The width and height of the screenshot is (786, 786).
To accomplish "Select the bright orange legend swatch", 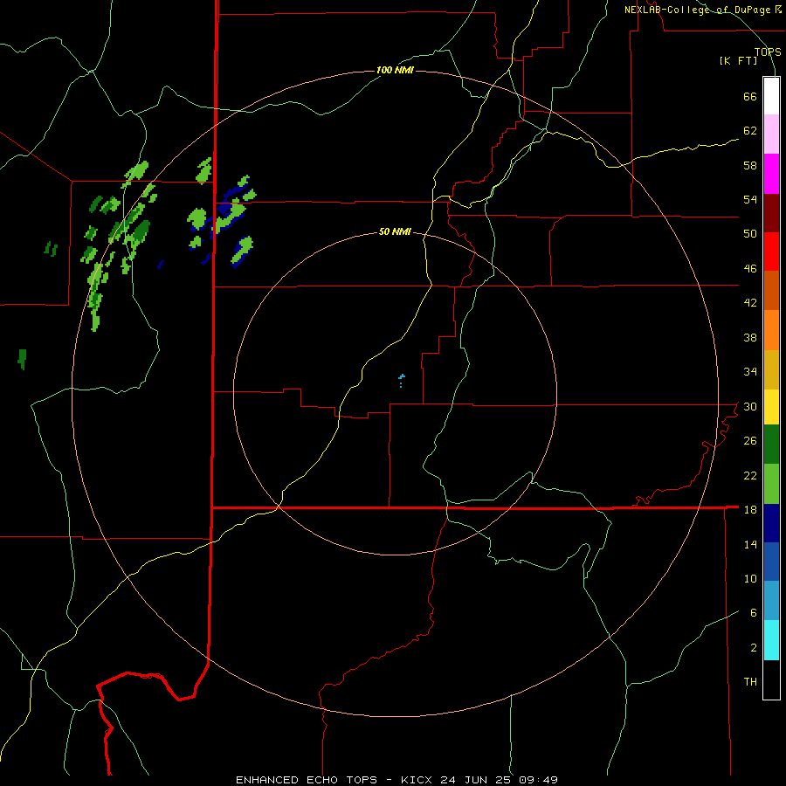I will pos(771,330).
